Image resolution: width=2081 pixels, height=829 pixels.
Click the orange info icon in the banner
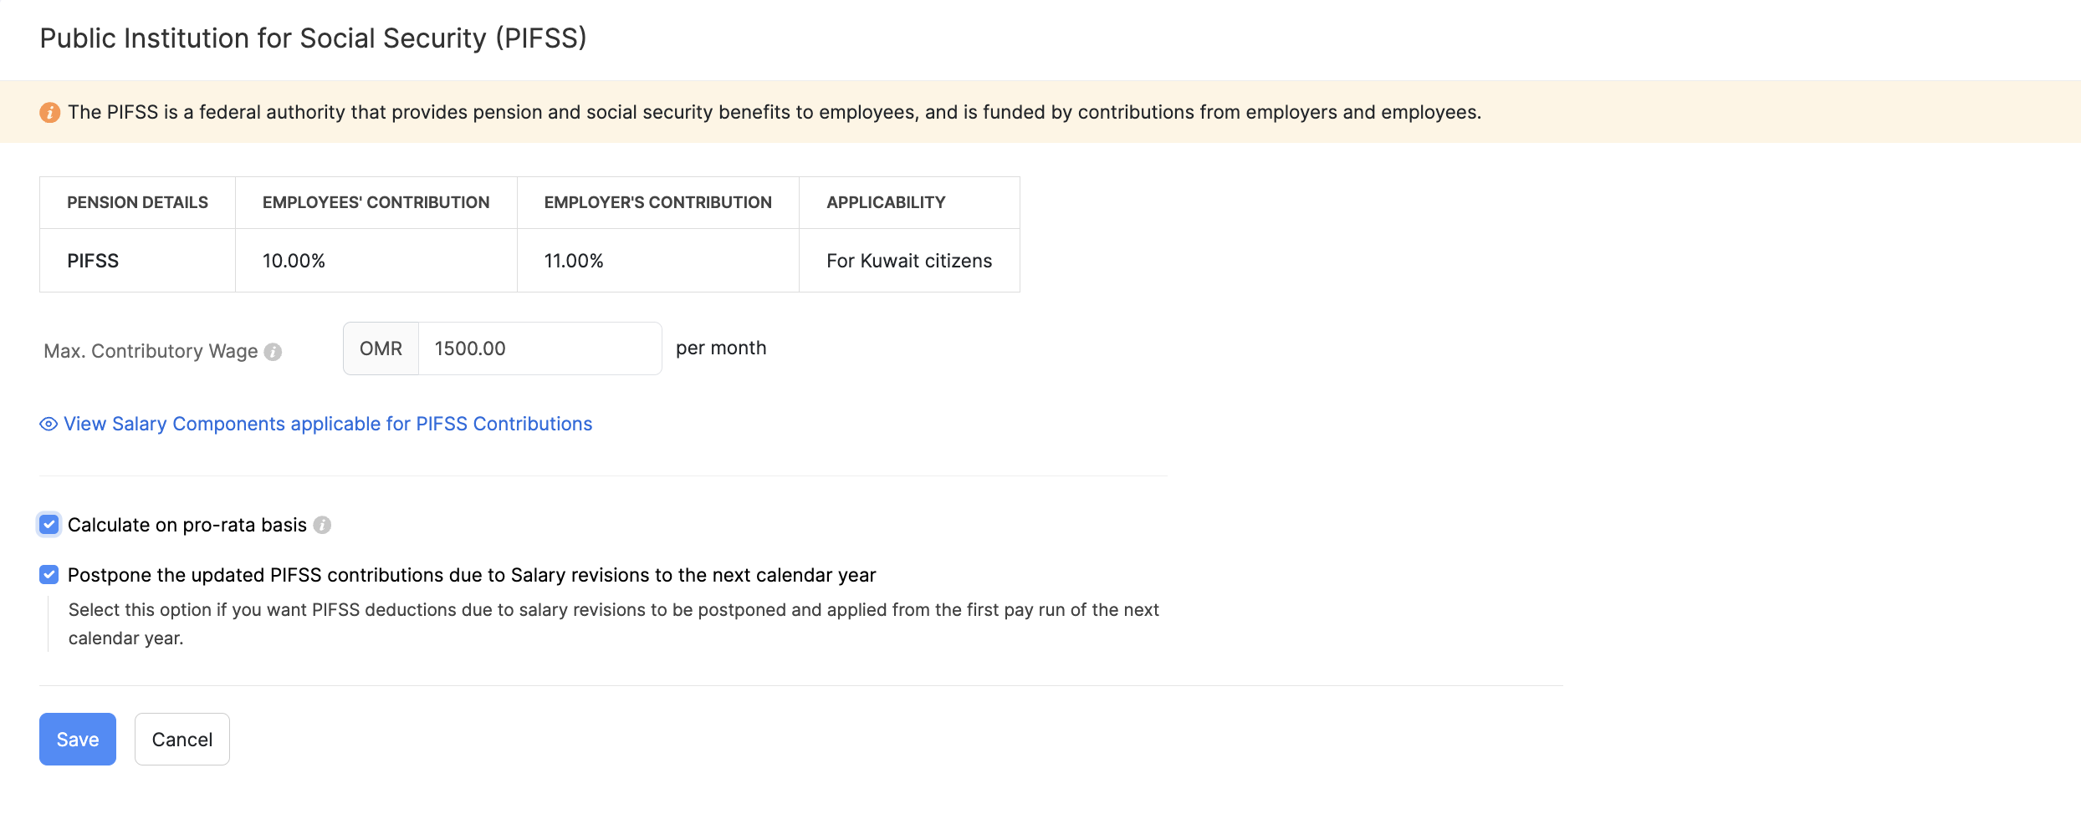[x=49, y=112]
